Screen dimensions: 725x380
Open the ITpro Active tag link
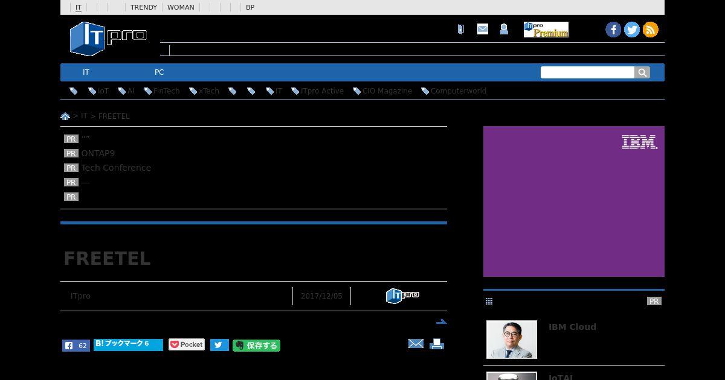322,91
